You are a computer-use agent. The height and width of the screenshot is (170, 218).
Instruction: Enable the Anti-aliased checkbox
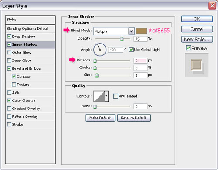coord(116,96)
